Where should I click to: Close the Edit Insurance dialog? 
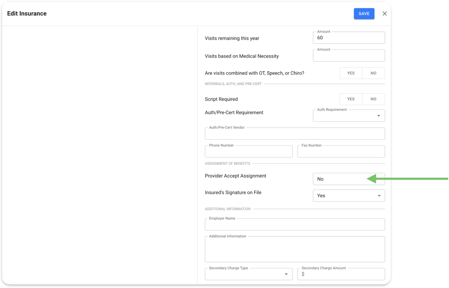(385, 14)
